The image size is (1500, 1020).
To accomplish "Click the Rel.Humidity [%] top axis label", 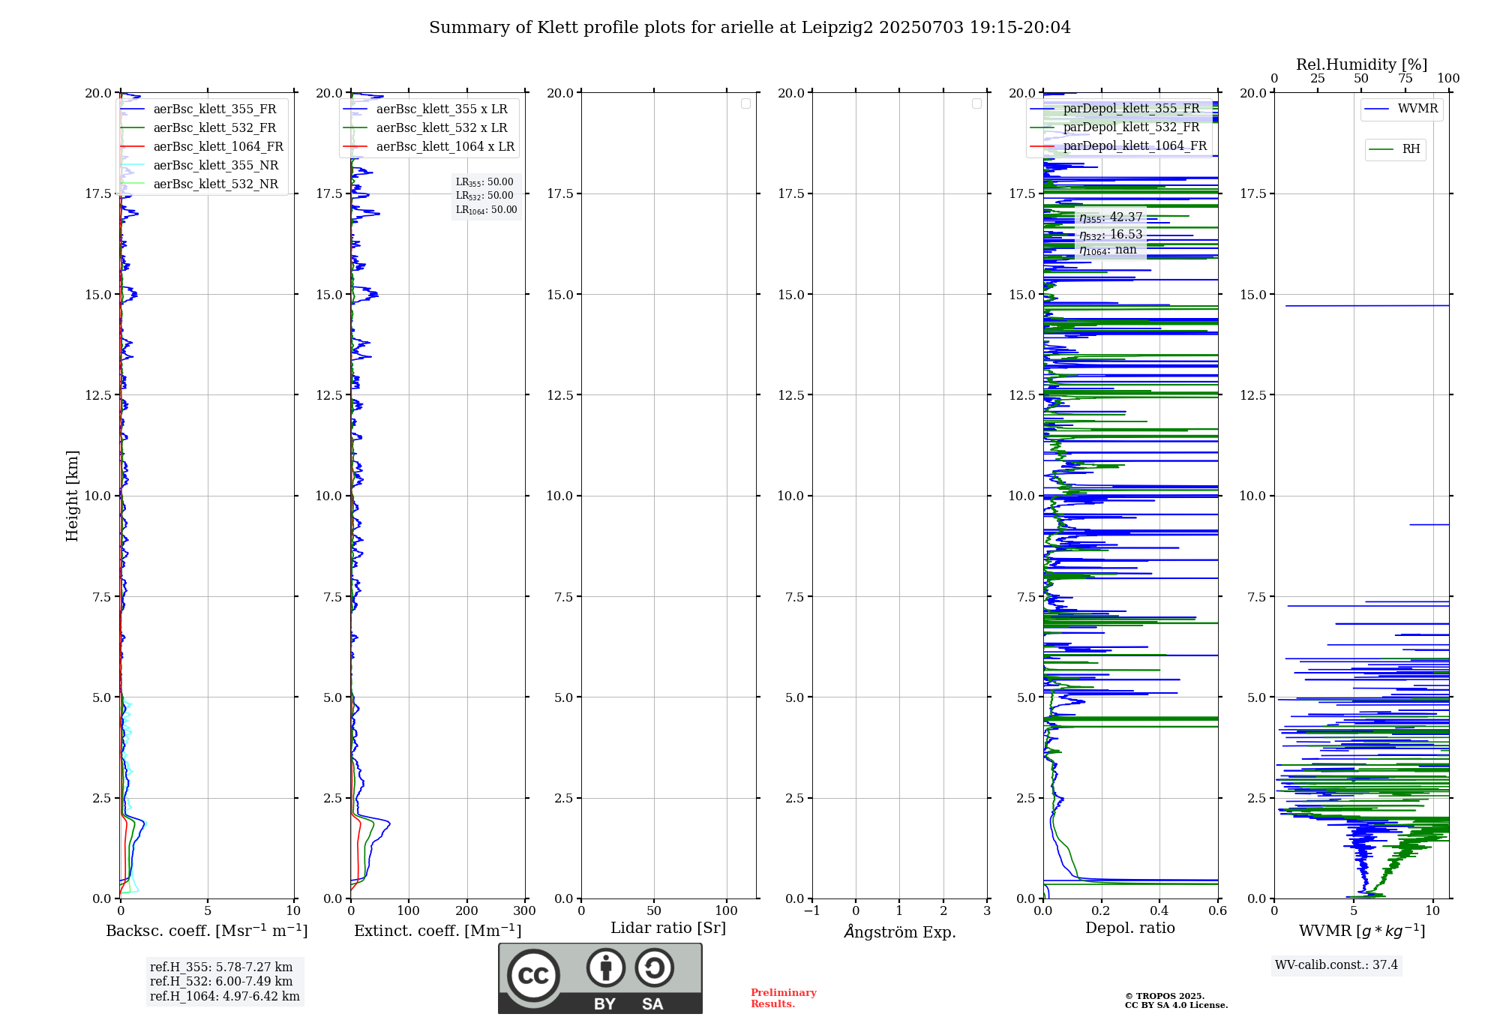I will (1361, 64).
